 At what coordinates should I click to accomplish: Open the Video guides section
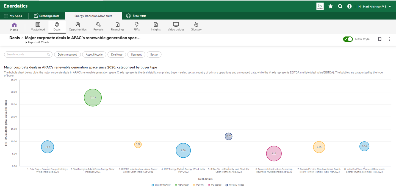(176, 27)
